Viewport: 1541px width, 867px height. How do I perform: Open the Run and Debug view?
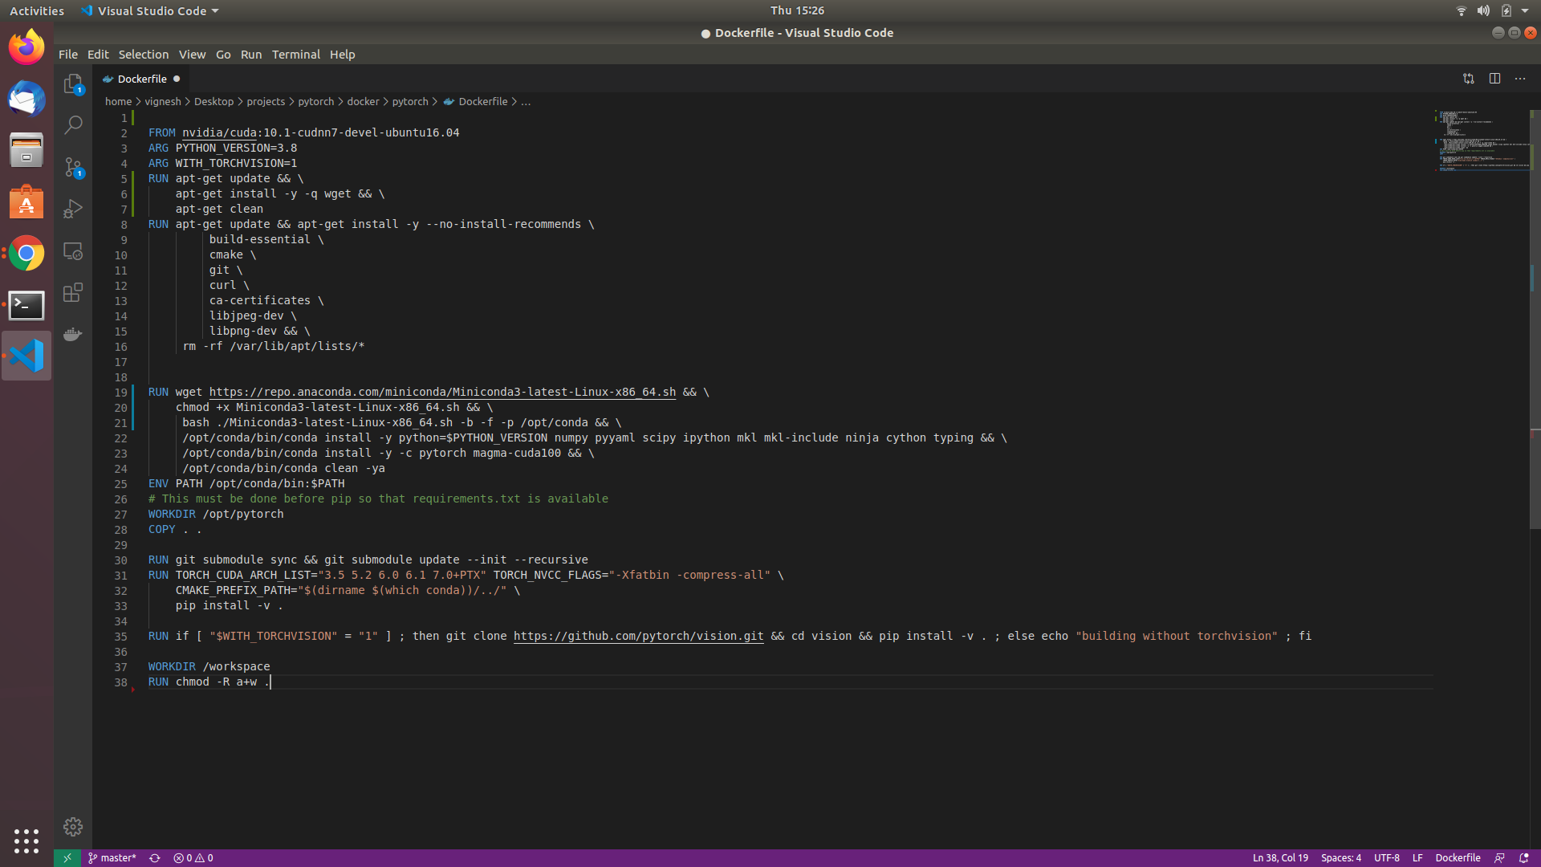pyautogui.click(x=73, y=209)
